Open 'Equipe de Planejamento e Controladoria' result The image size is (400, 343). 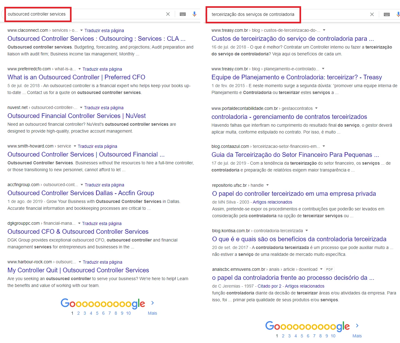tap(297, 77)
